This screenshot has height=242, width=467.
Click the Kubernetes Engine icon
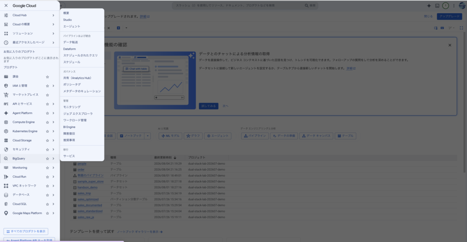click(x=6, y=131)
